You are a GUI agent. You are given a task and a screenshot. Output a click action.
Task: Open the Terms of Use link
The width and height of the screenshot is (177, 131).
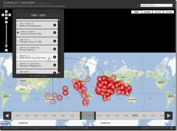click(x=170, y=124)
